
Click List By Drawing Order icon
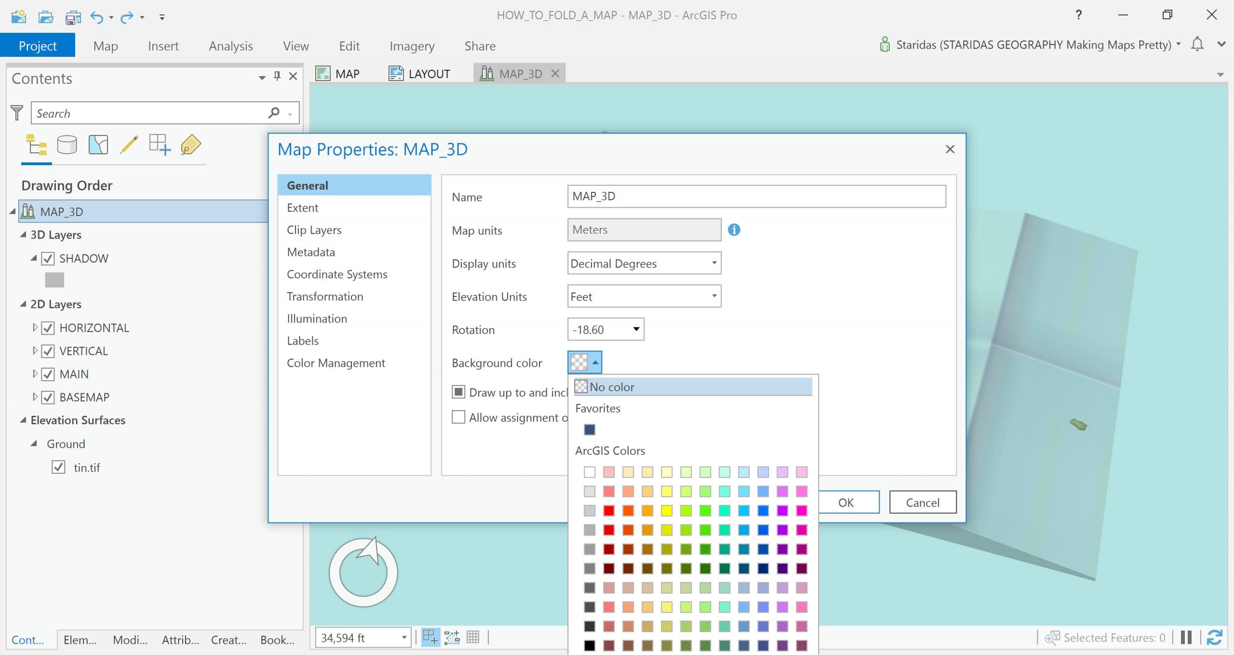(x=37, y=145)
